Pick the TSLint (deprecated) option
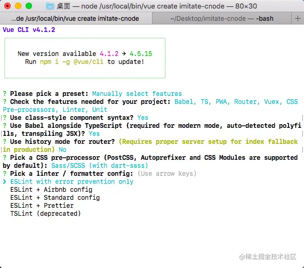 (x=45, y=214)
